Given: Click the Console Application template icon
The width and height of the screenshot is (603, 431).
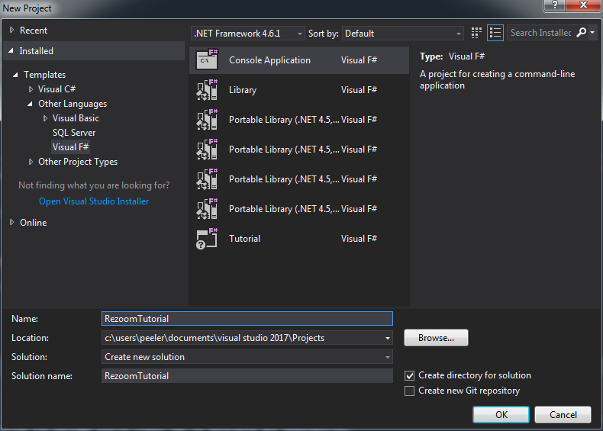Looking at the screenshot, I should (x=207, y=60).
